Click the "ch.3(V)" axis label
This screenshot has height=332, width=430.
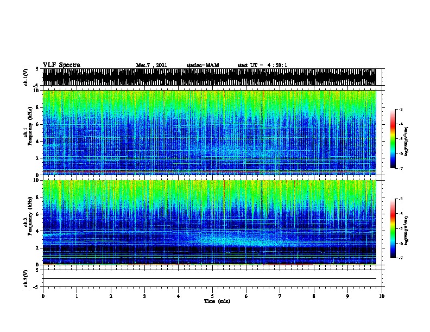[26, 278]
